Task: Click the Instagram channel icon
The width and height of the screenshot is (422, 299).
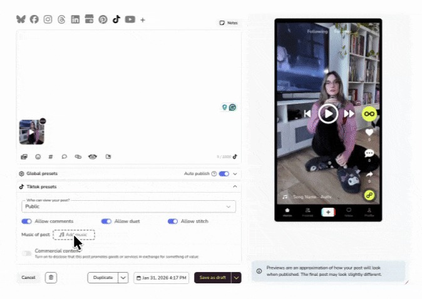Action: pos(48,19)
